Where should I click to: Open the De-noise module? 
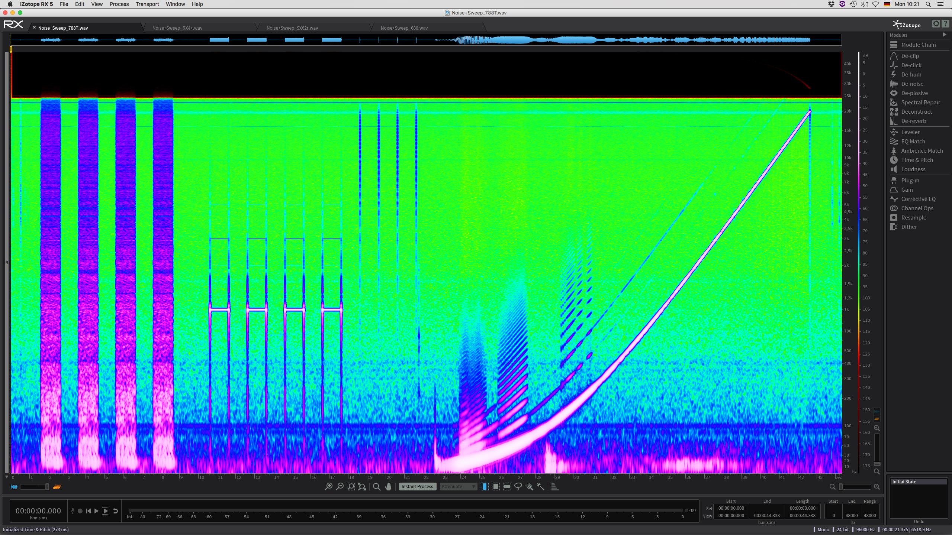coord(912,84)
